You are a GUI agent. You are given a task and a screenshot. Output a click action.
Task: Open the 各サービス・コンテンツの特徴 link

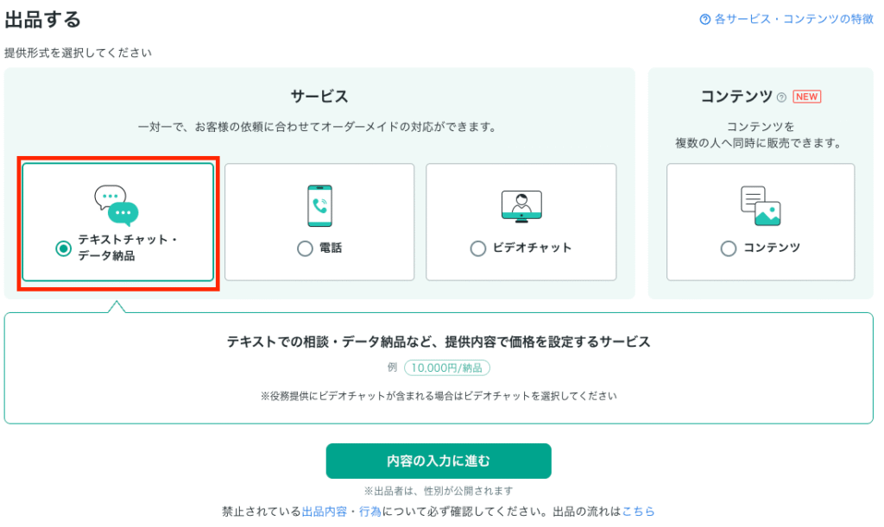786,19
